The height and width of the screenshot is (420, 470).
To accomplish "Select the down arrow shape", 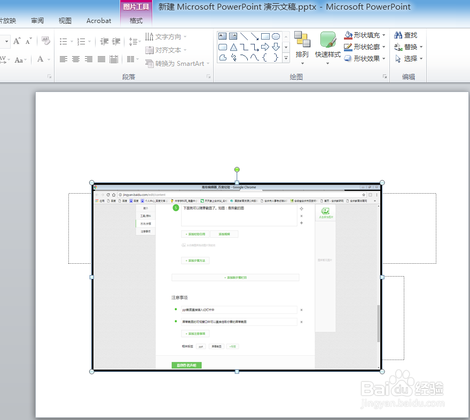I will click(x=276, y=47).
